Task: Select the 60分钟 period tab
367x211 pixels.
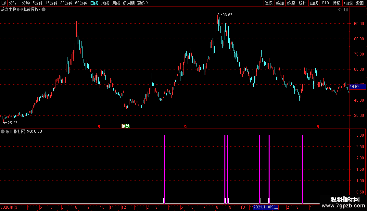Action: tap(81, 3)
